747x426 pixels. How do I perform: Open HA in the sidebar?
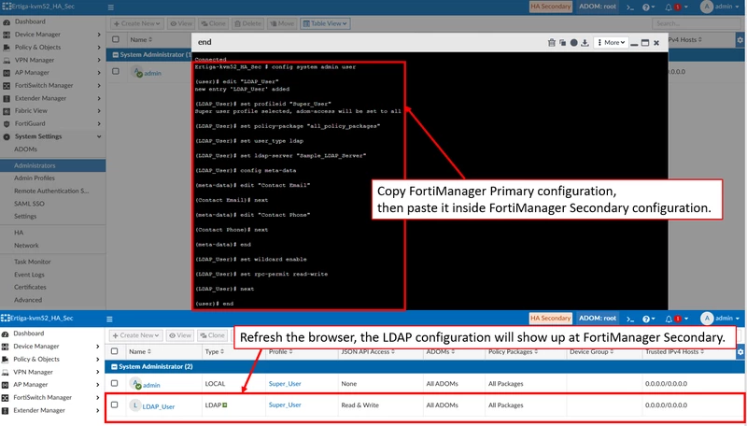click(x=19, y=233)
